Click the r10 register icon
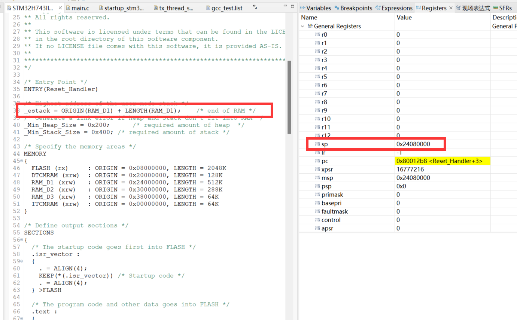 click(x=317, y=119)
